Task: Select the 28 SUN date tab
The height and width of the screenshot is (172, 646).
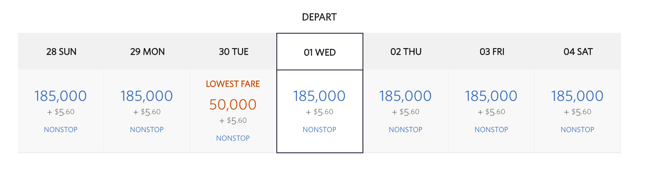Action: tap(61, 52)
